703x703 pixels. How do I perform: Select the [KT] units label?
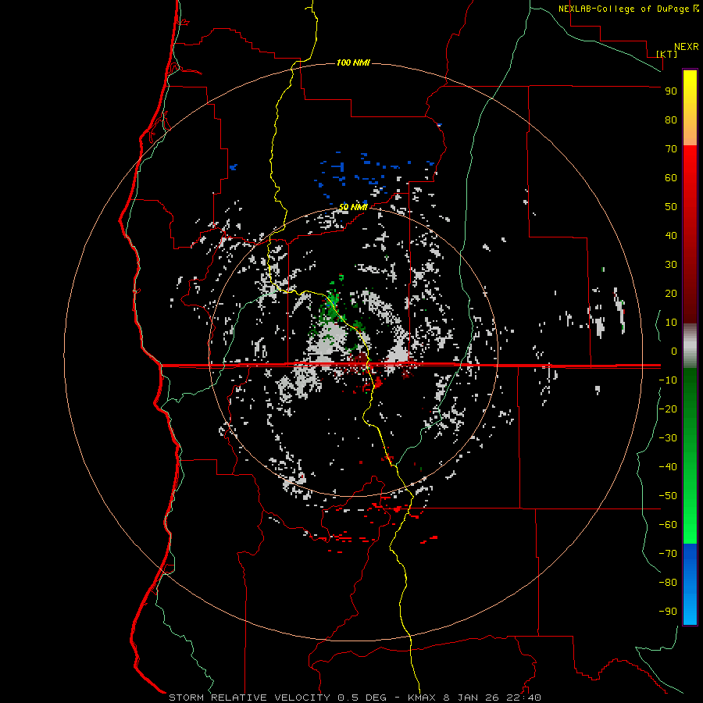666,54
